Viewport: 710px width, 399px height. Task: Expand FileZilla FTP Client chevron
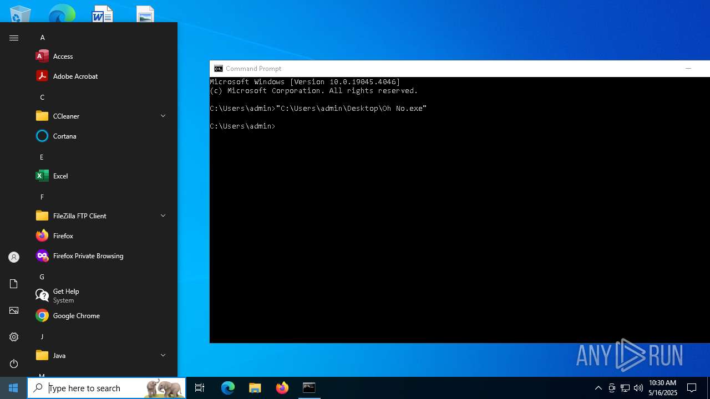[163, 216]
